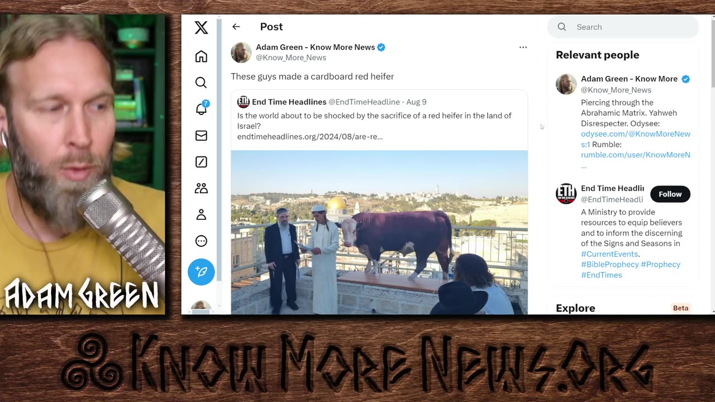Open the red heifer photo
The image size is (715, 402).
coord(379,232)
